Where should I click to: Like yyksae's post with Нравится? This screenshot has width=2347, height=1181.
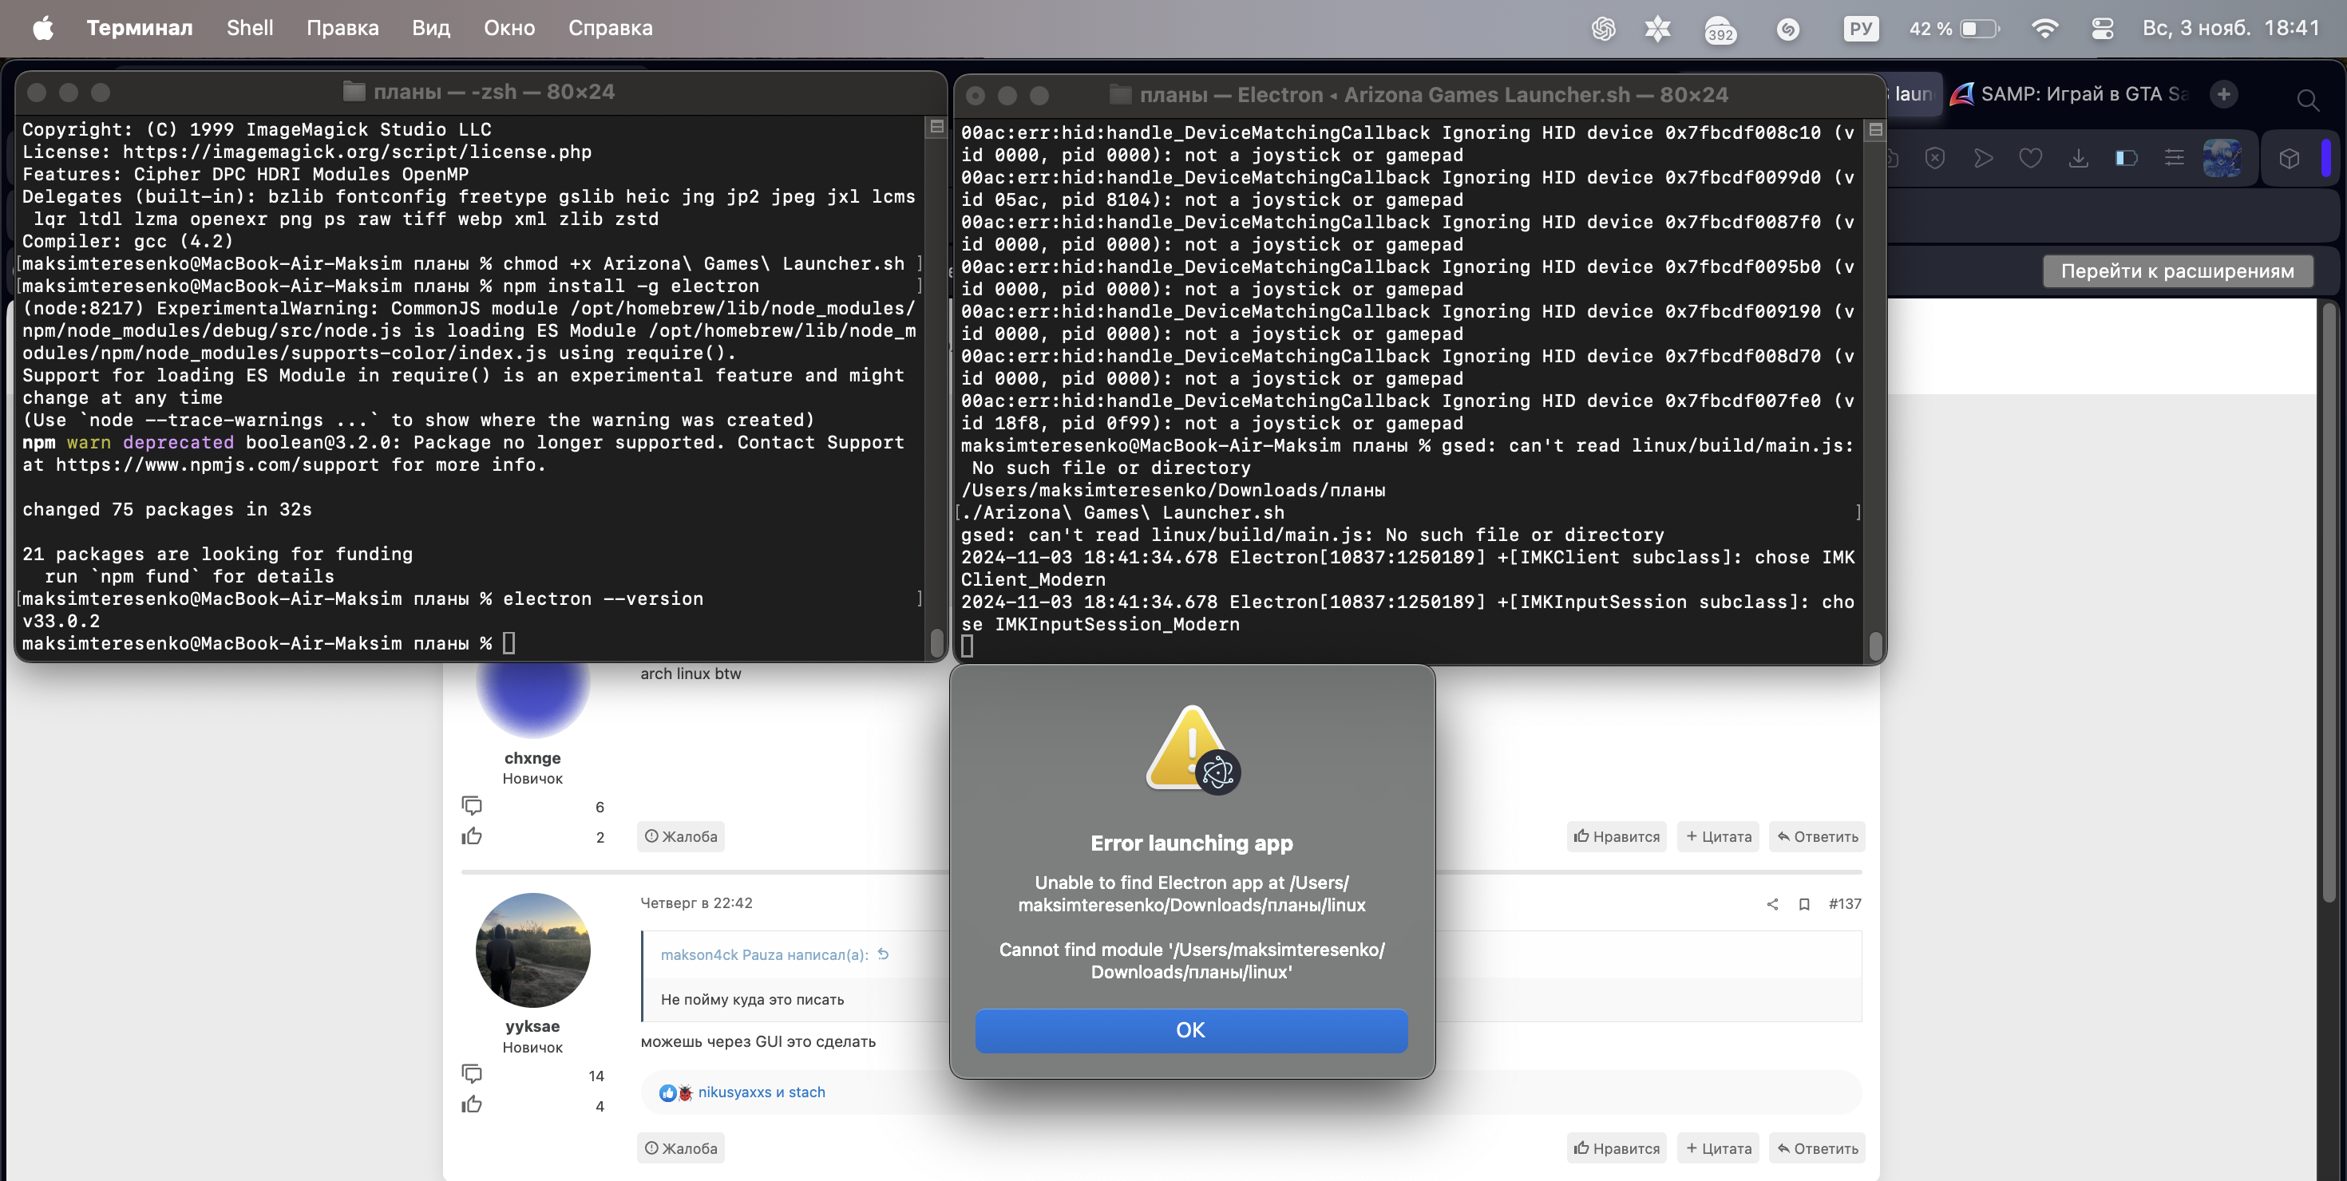pyautogui.click(x=1617, y=1148)
